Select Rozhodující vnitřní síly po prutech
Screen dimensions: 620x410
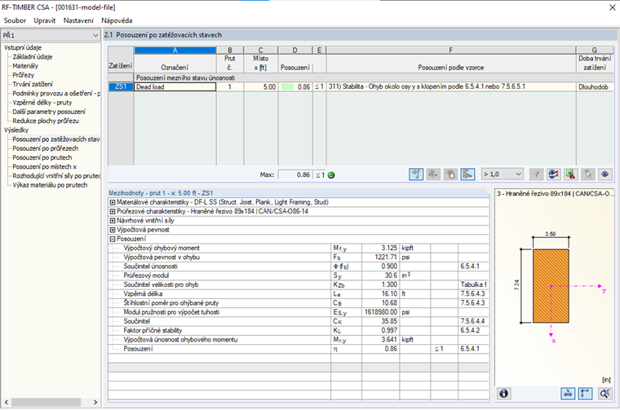(x=56, y=176)
